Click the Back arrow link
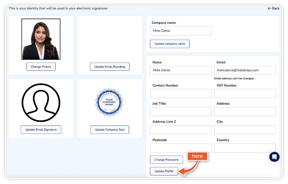Viewport: 288px width, 184px height. [x=273, y=8]
